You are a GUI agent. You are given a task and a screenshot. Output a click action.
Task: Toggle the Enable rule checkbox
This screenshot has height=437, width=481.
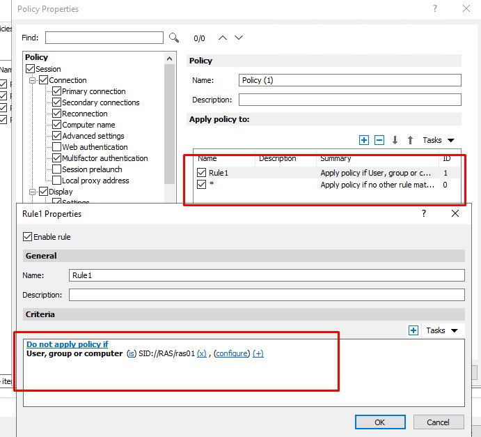click(x=29, y=237)
